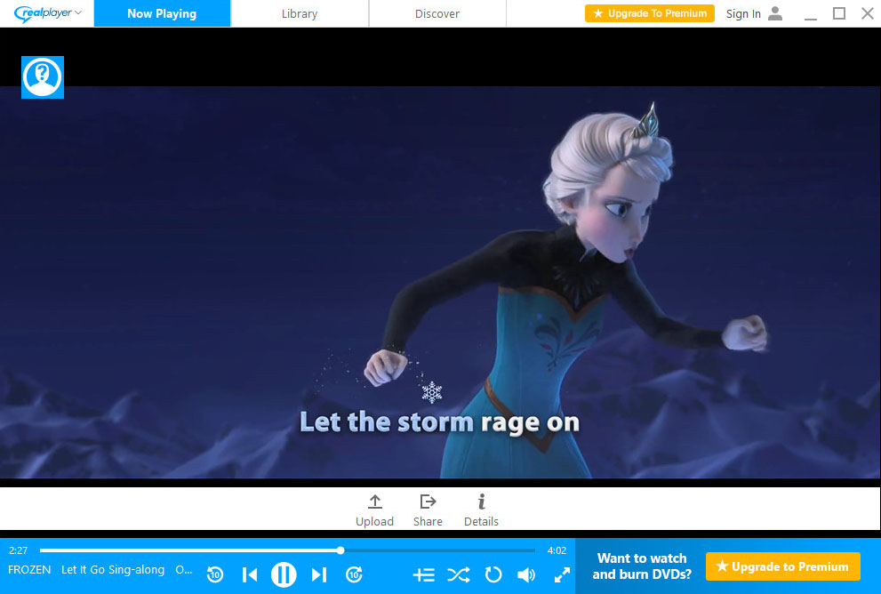
Task: Open the Discover tab
Action: [437, 13]
